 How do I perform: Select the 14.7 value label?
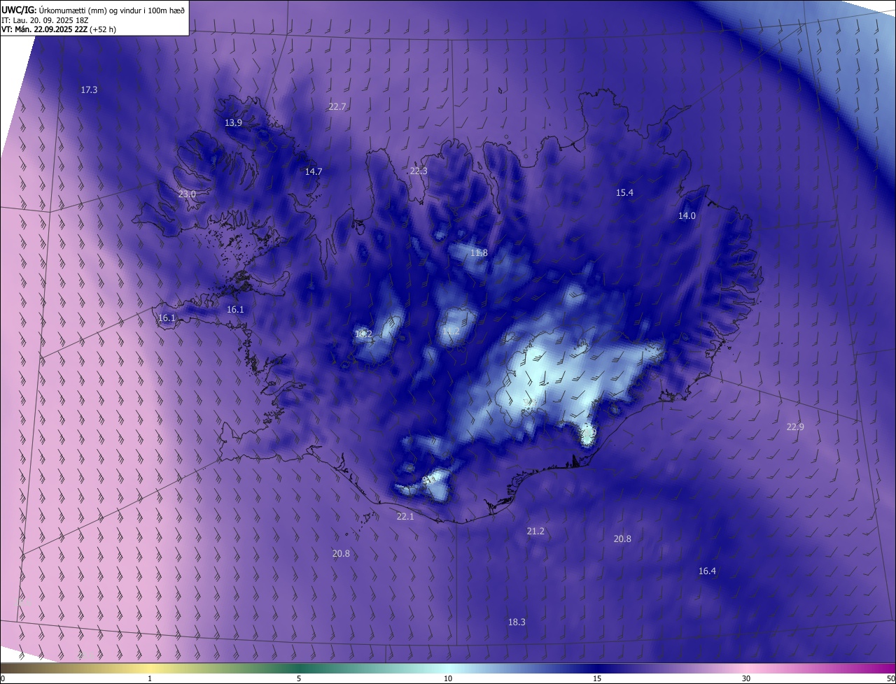tap(313, 171)
